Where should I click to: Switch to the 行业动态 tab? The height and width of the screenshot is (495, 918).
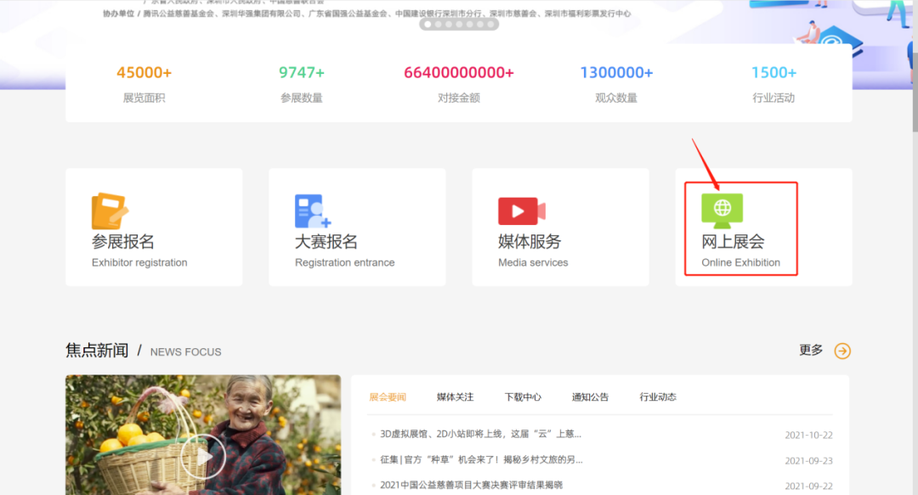657,397
